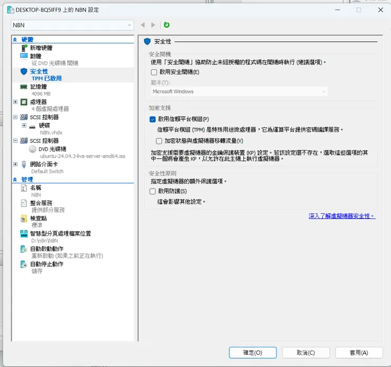Click the memory (記憶體) chip icon
The image size is (391, 367).
(x=24, y=87)
